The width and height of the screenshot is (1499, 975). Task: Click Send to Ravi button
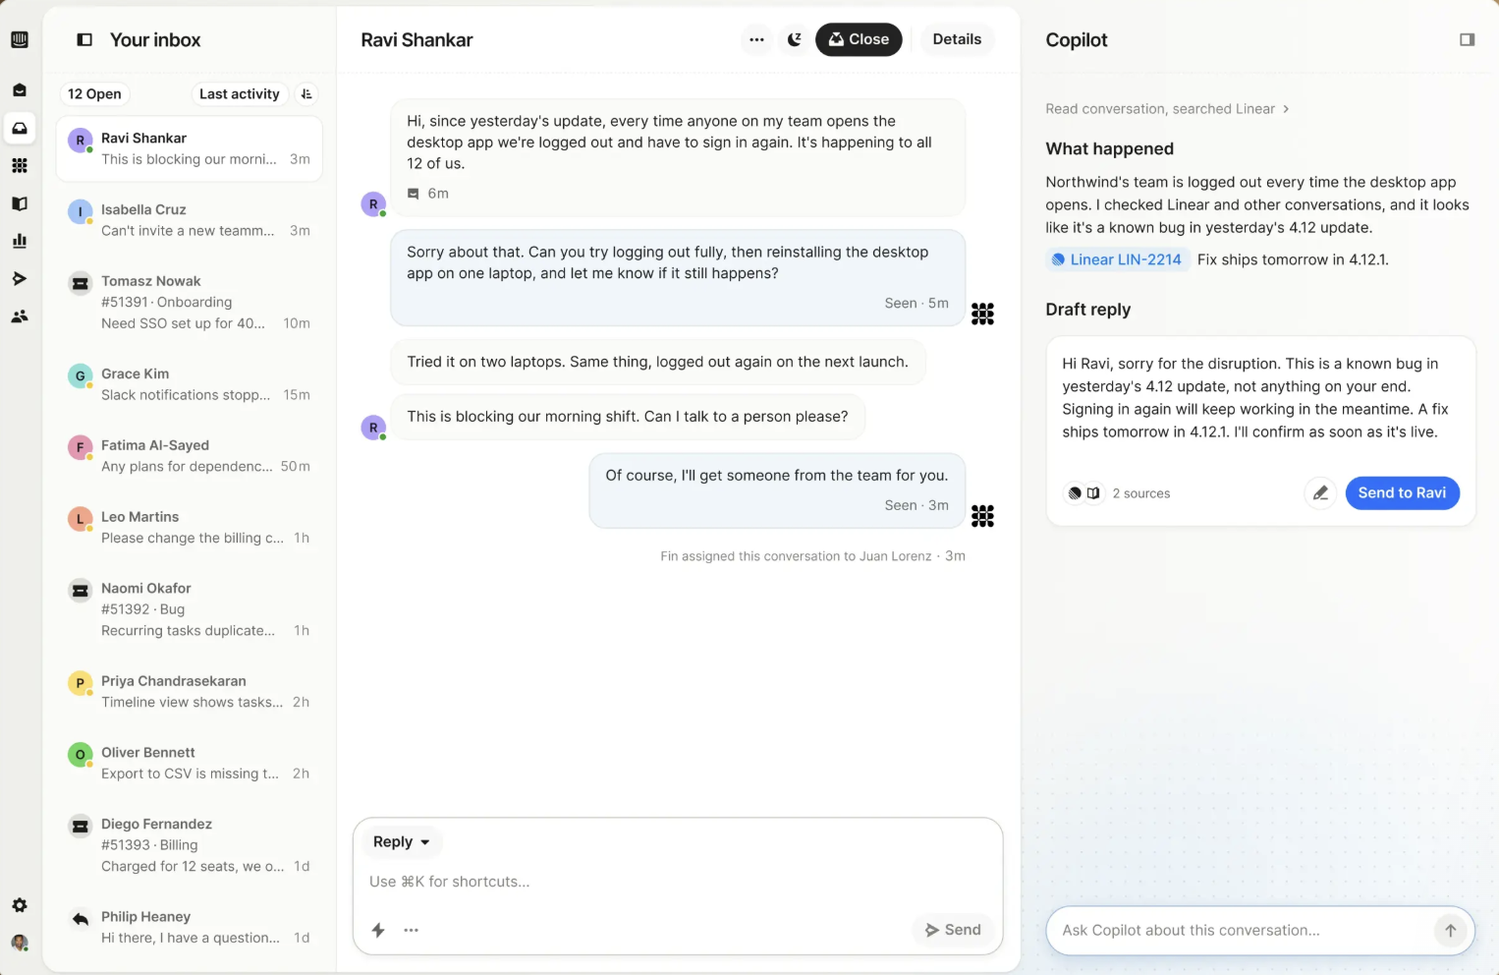tap(1402, 493)
